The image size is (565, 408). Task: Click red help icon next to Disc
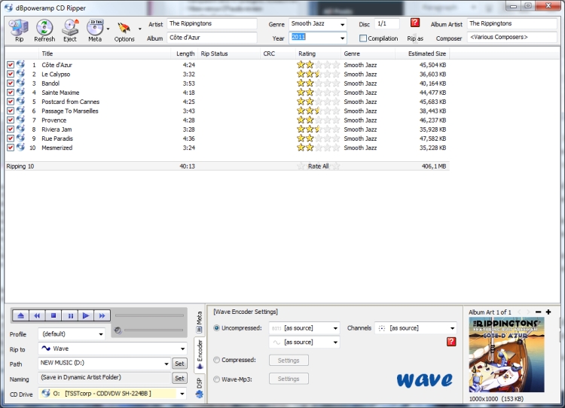click(415, 23)
